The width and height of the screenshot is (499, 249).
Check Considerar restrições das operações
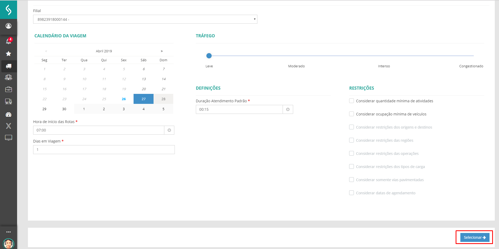(x=352, y=153)
